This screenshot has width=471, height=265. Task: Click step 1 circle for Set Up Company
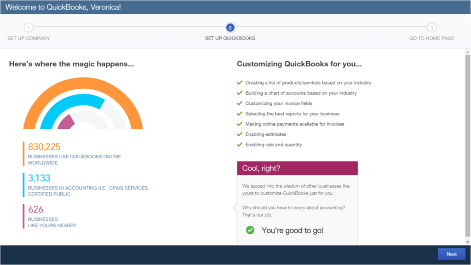29,28
